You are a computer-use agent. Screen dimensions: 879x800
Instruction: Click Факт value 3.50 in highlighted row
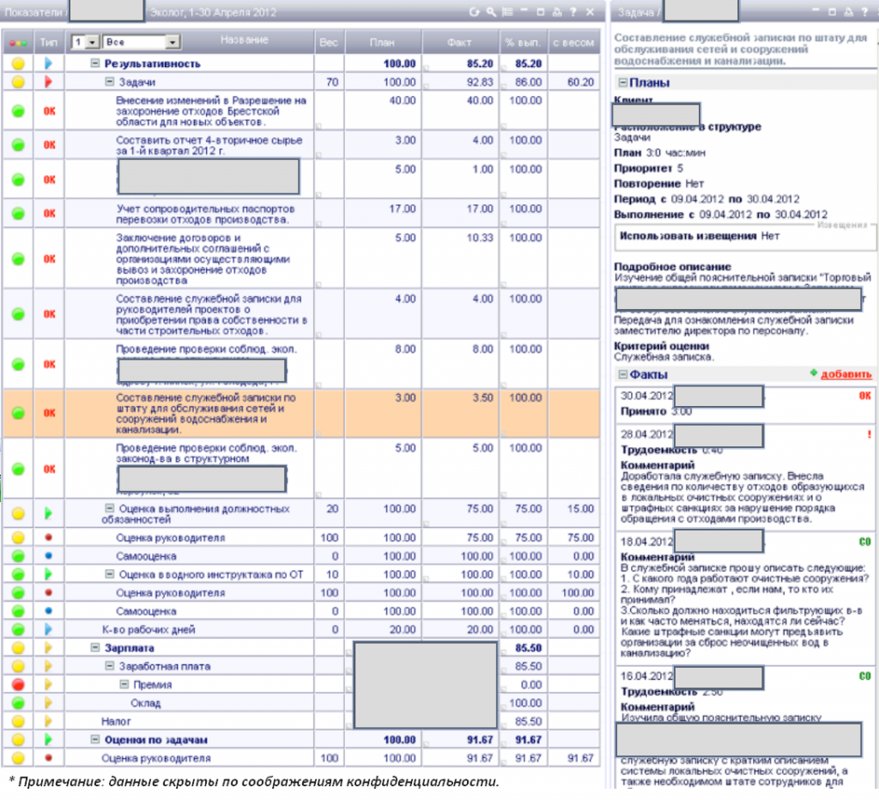pyautogui.click(x=482, y=398)
